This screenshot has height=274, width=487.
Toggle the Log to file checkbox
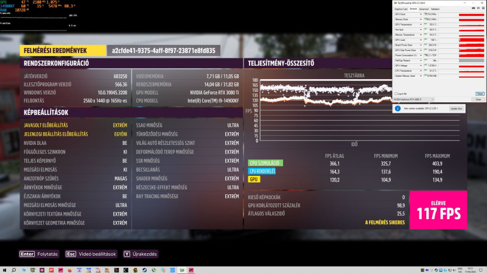(396, 94)
